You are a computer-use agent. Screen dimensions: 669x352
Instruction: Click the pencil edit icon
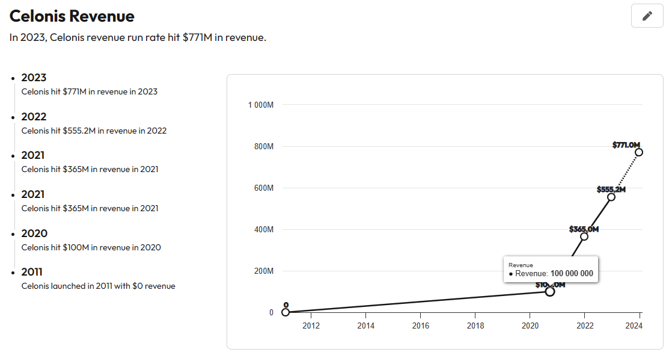point(647,16)
